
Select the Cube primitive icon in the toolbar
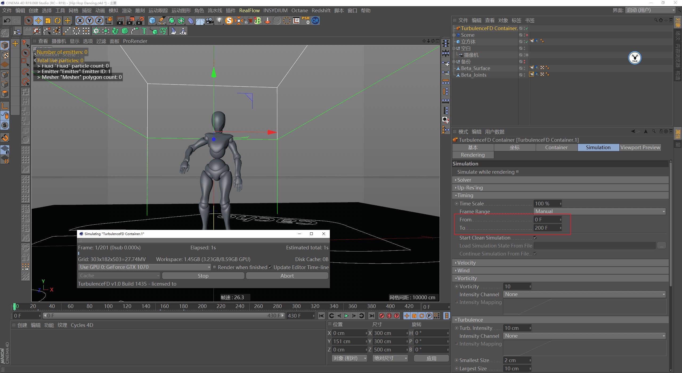point(152,21)
